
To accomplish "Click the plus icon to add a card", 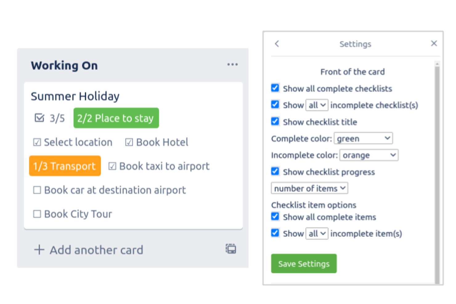I will (x=39, y=250).
